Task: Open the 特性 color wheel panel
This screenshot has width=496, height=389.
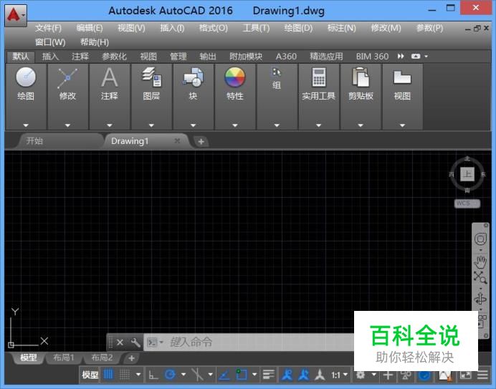Action: [235, 77]
